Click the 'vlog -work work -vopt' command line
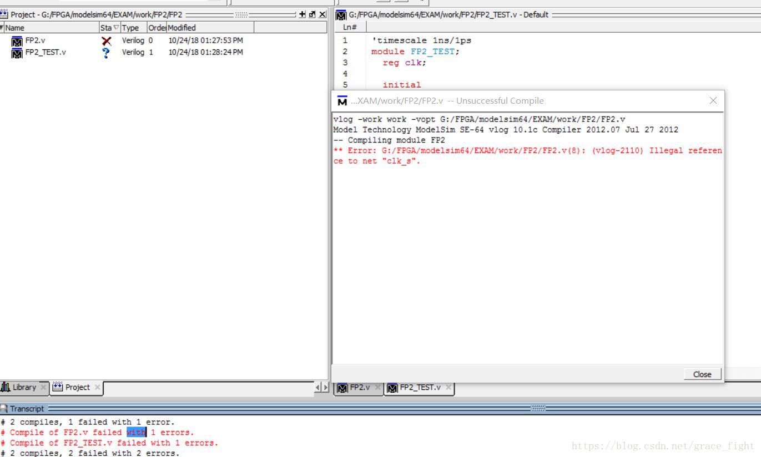The image size is (761, 457). tap(479, 119)
